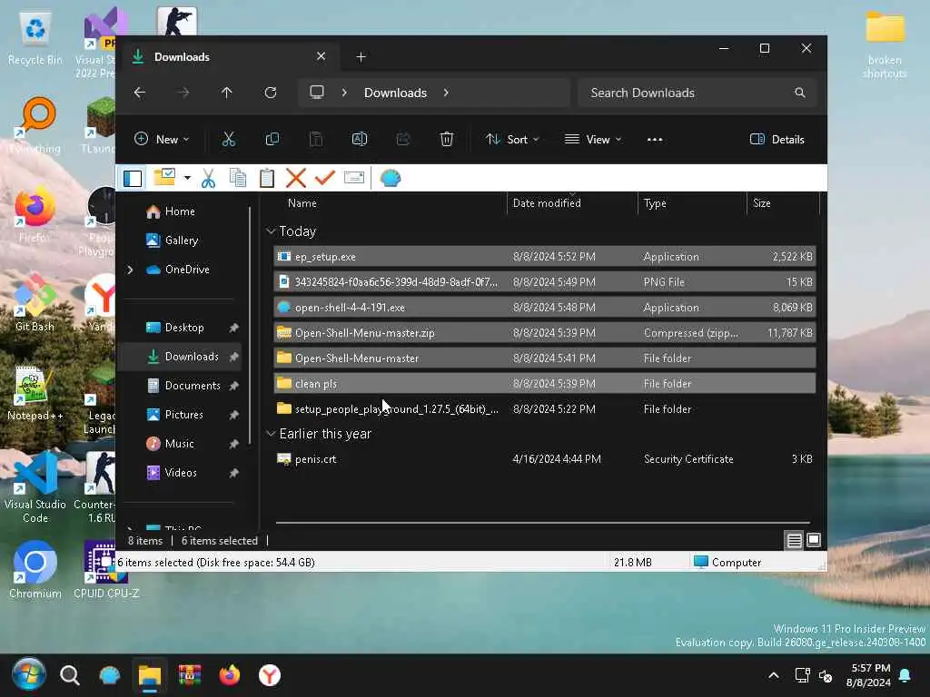Open Music in navigation pane
The height and width of the screenshot is (697, 930).
coord(179,443)
